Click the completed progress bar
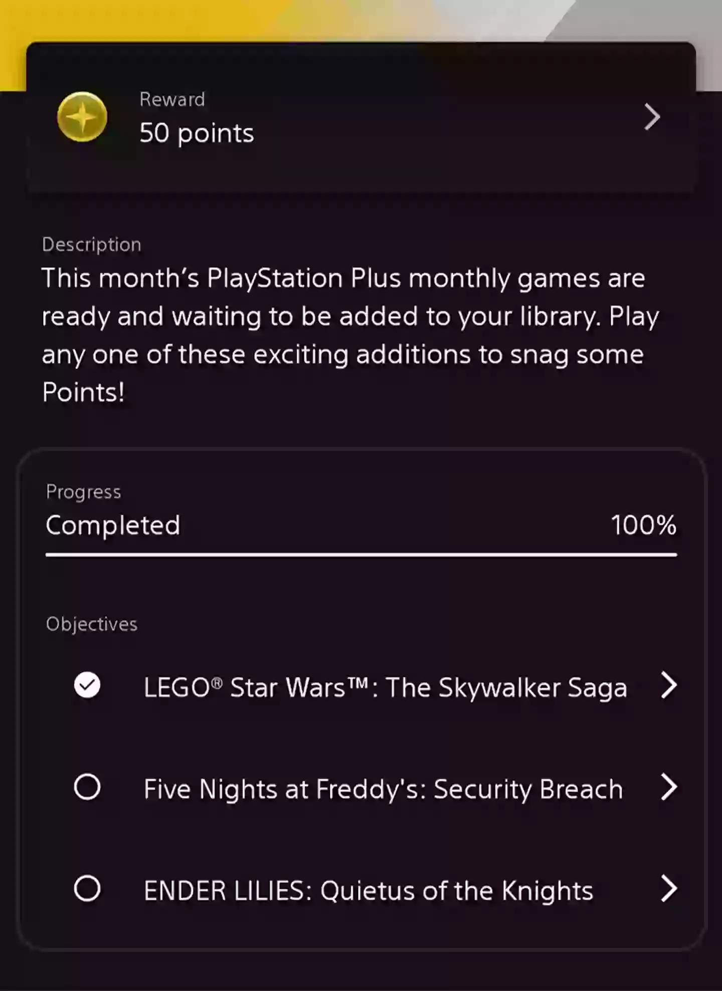722x991 pixels. coord(361,555)
